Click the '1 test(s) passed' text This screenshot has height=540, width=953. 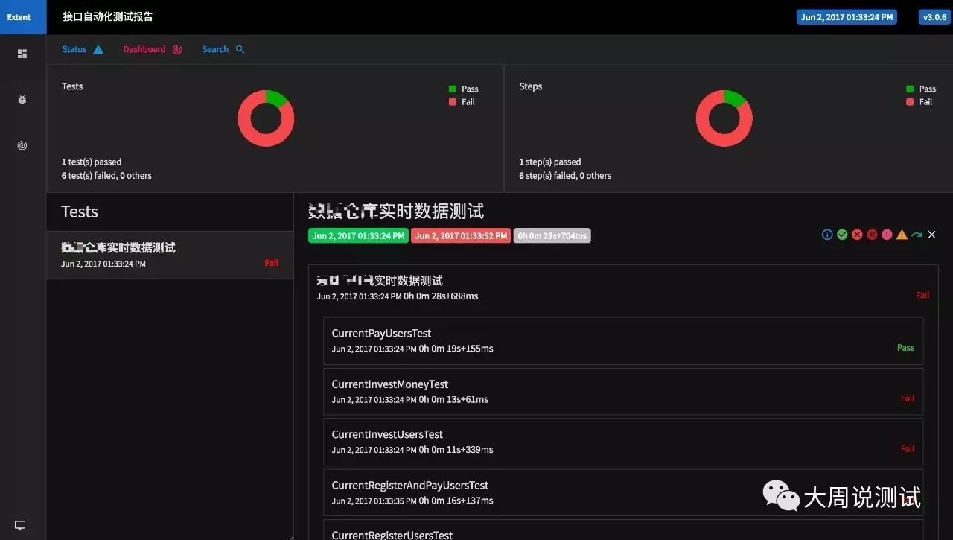[92, 162]
